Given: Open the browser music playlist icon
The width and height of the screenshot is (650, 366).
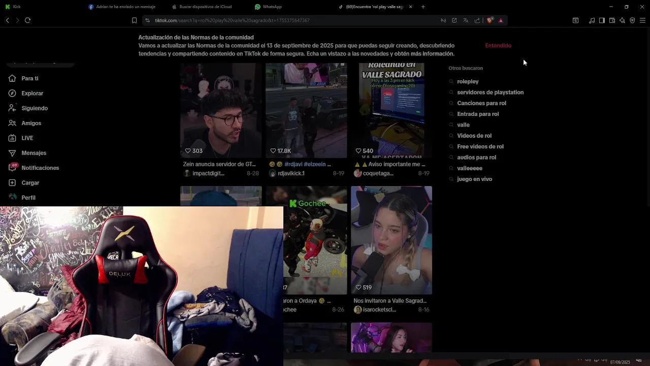Looking at the screenshot, I should [592, 20].
